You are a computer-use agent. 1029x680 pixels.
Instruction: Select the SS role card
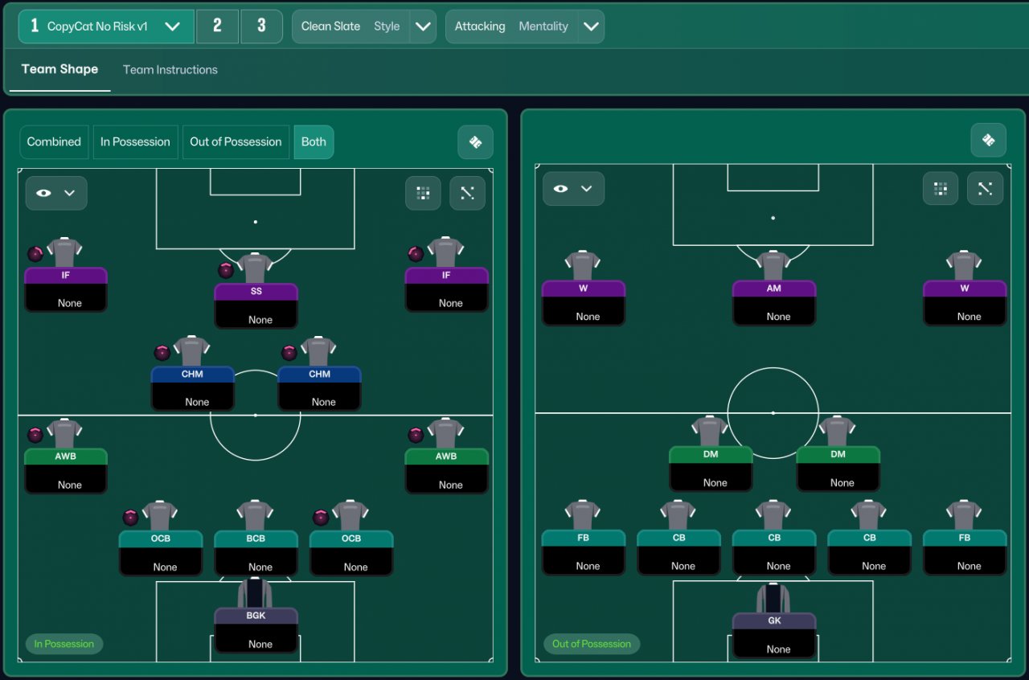(256, 305)
